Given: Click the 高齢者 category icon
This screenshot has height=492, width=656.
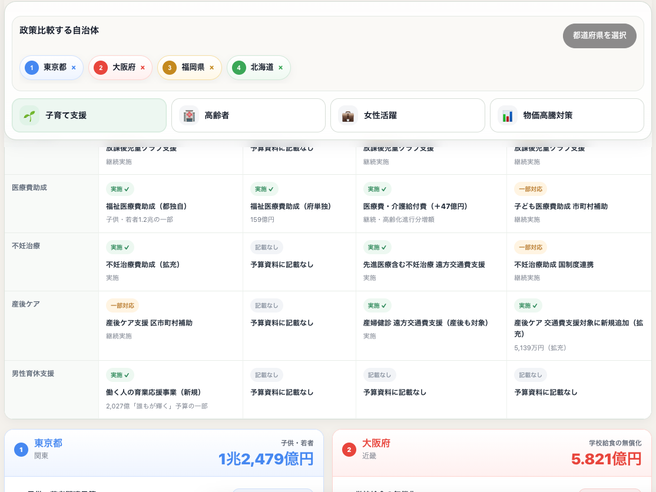Looking at the screenshot, I should point(188,115).
